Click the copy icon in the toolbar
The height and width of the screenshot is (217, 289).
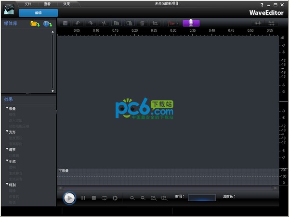117,23
